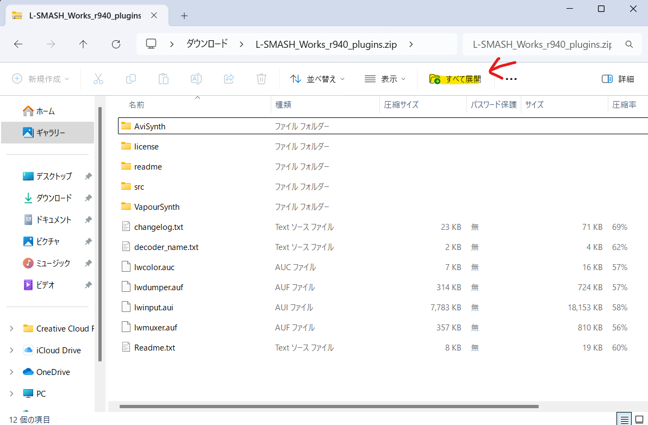Click すべて展開 extract all button

(456, 79)
